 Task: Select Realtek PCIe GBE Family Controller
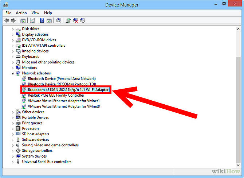click(56, 95)
